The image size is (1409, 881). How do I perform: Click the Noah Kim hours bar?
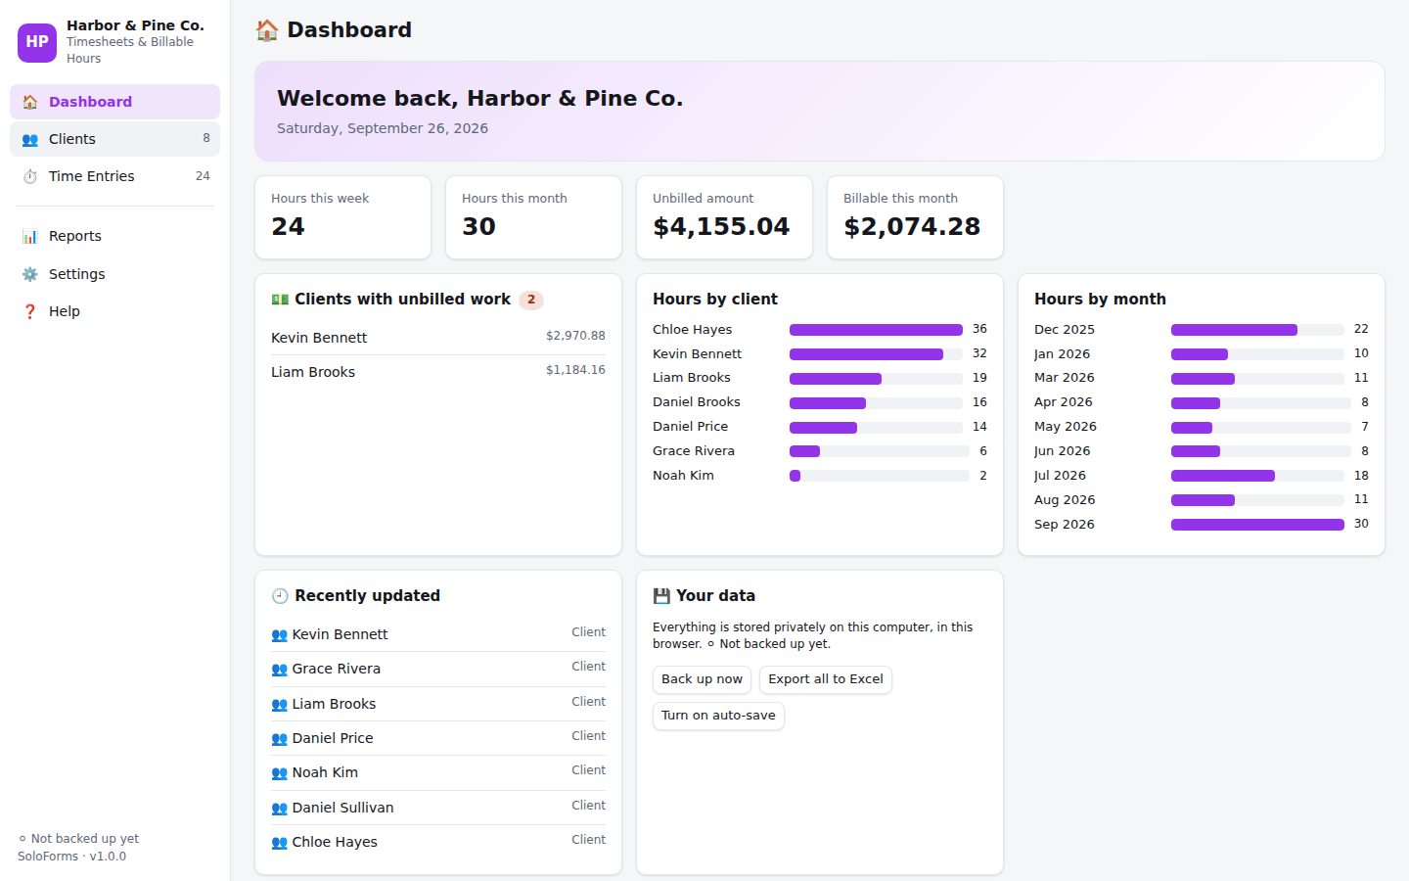point(795,476)
